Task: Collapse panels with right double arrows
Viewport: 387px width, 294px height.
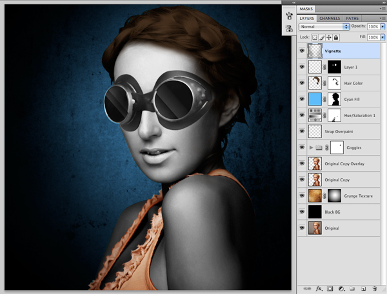Action: pyautogui.click(x=384, y=2)
